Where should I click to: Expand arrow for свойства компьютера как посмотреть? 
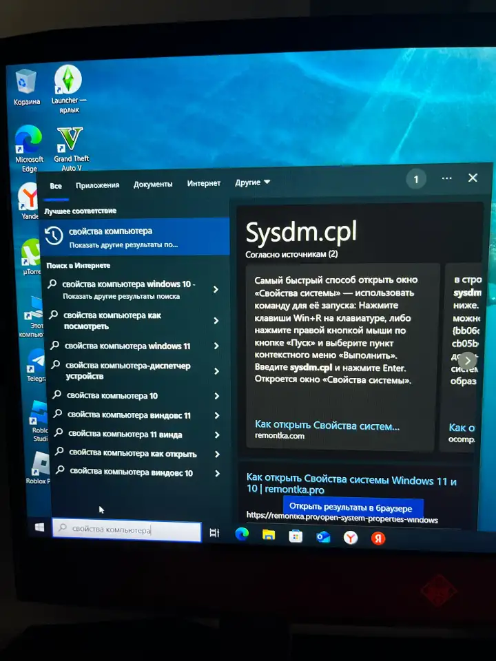(216, 321)
